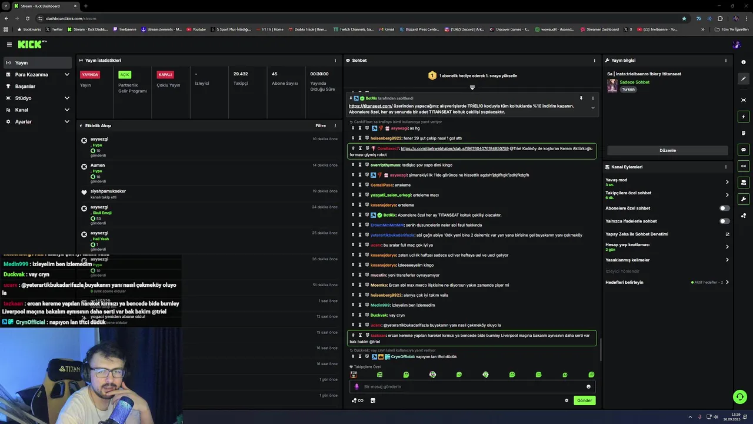The image size is (753, 424).
Task: Open new browser tab with plus button
Action: pyautogui.click(x=85, y=6)
